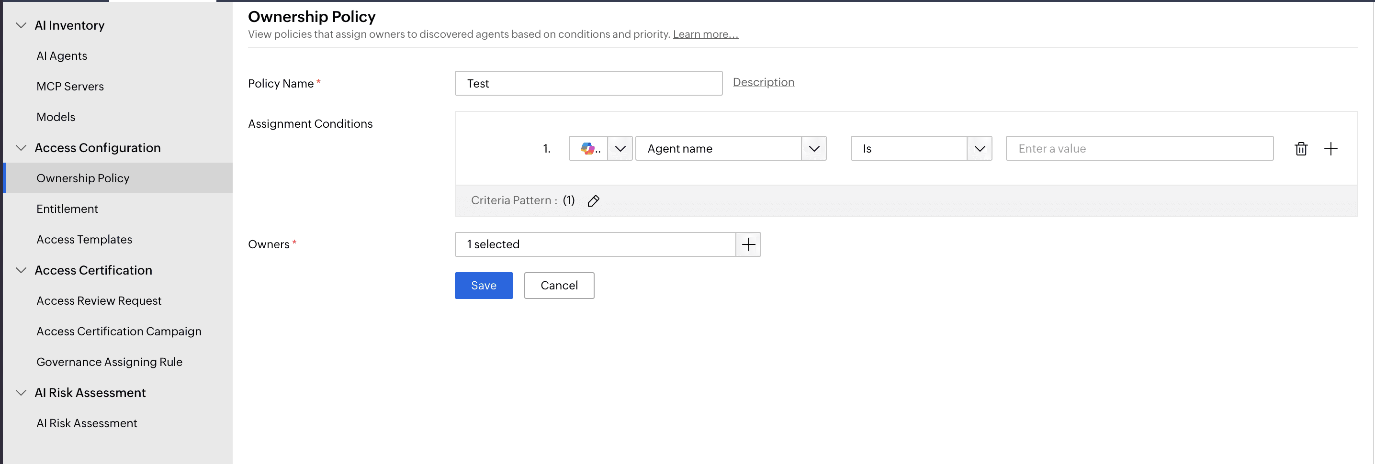Save the ownership policy
The width and height of the screenshot is (1375, 464).
click(x=484, y=286)
